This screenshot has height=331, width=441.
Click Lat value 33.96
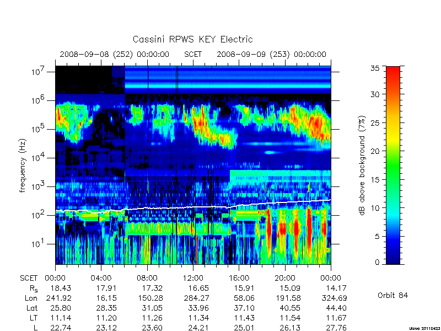(x=198, y=308)
